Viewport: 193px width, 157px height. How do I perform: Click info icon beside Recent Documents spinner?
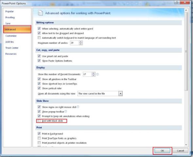coord(97,74)
